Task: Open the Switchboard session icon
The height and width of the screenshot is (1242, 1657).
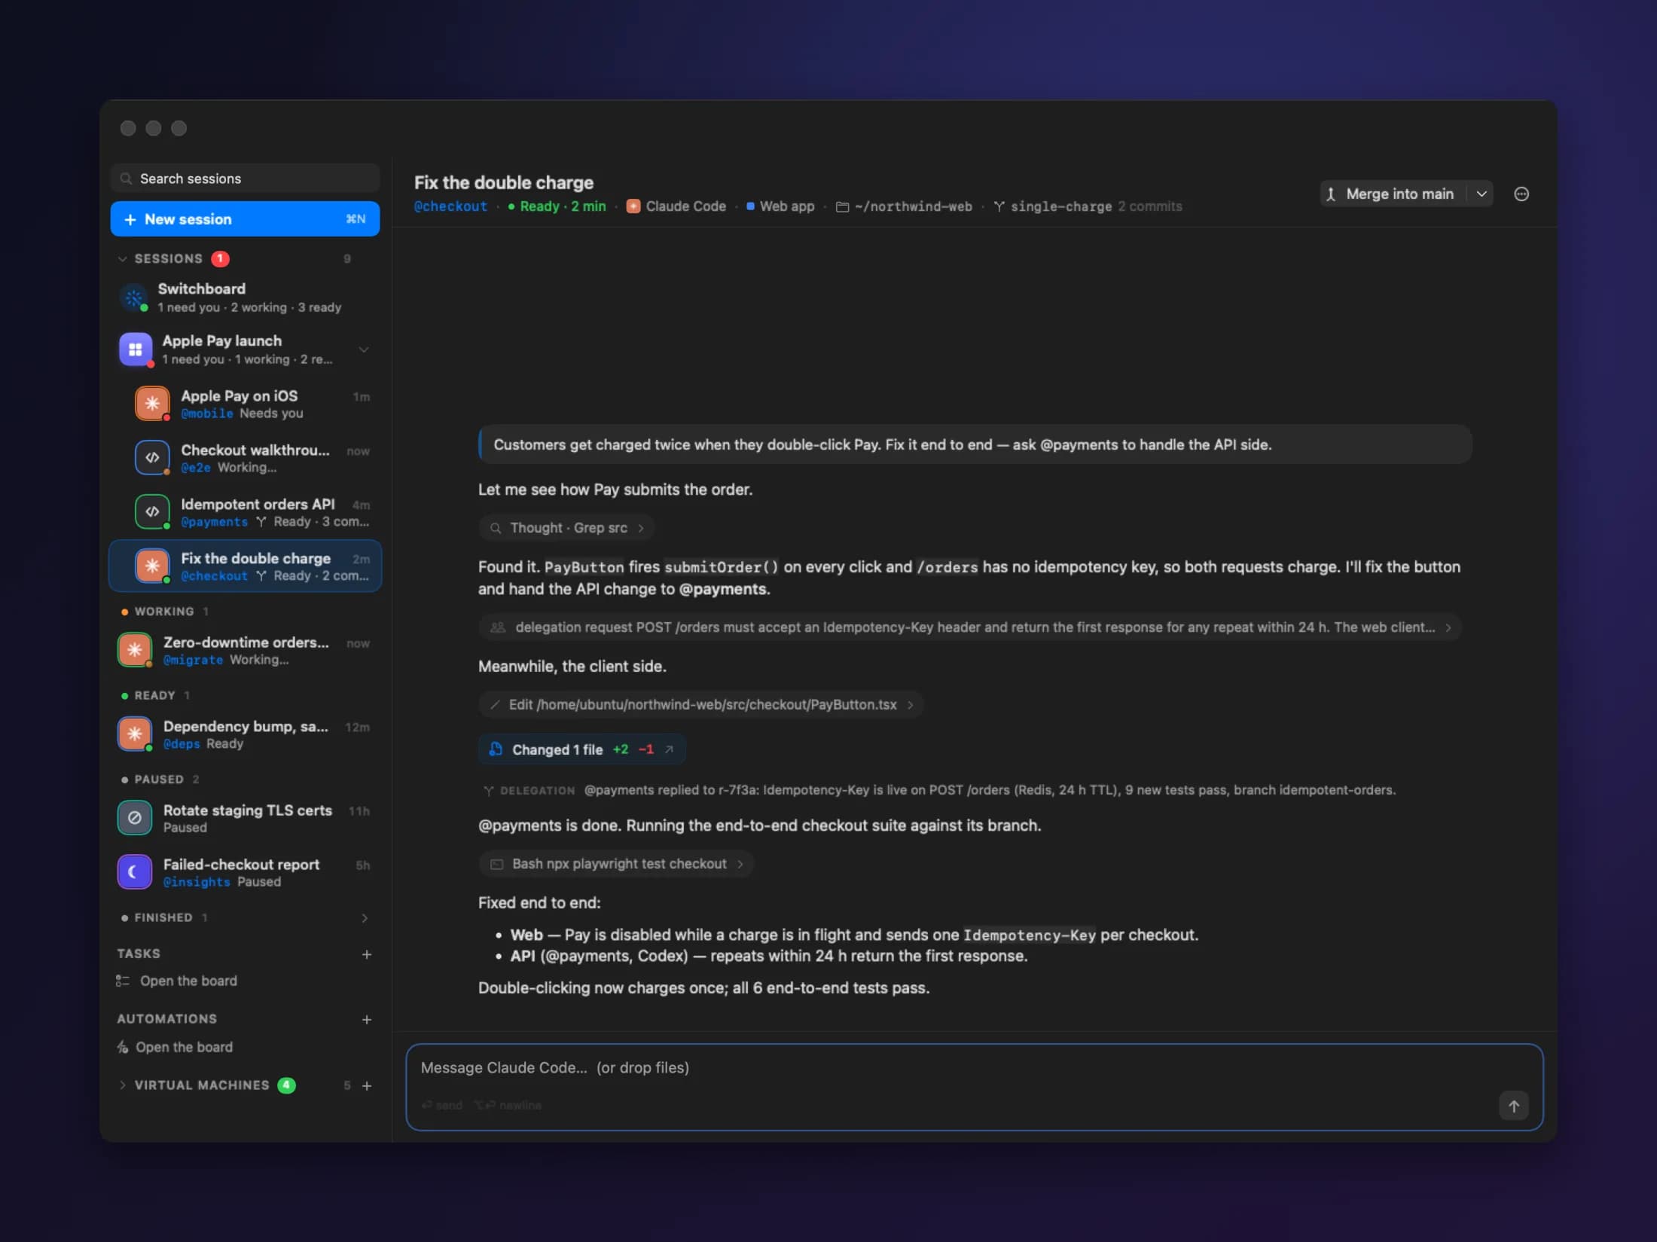Action: click(134, 298)
